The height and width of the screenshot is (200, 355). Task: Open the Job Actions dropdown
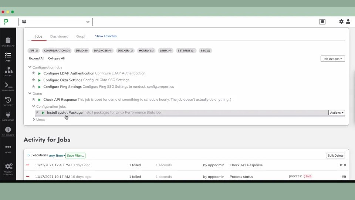332,59
